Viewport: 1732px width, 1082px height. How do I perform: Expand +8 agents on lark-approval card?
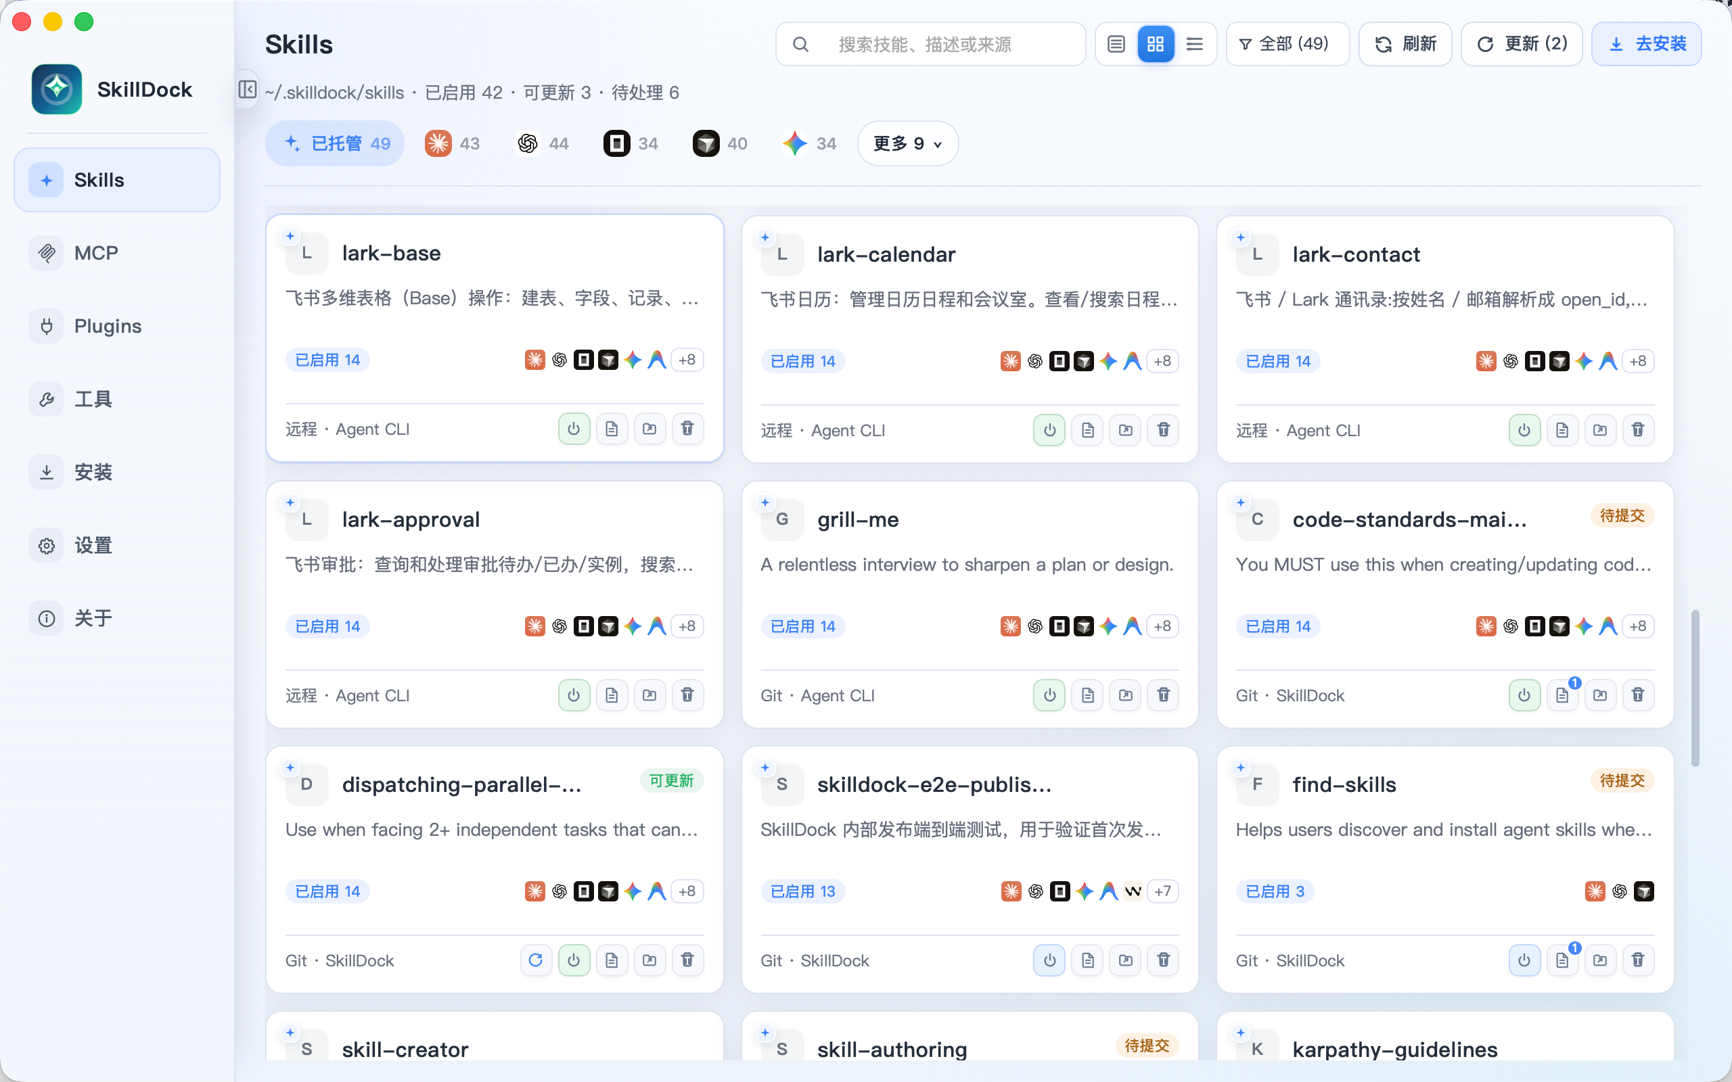tap(687, 626)
